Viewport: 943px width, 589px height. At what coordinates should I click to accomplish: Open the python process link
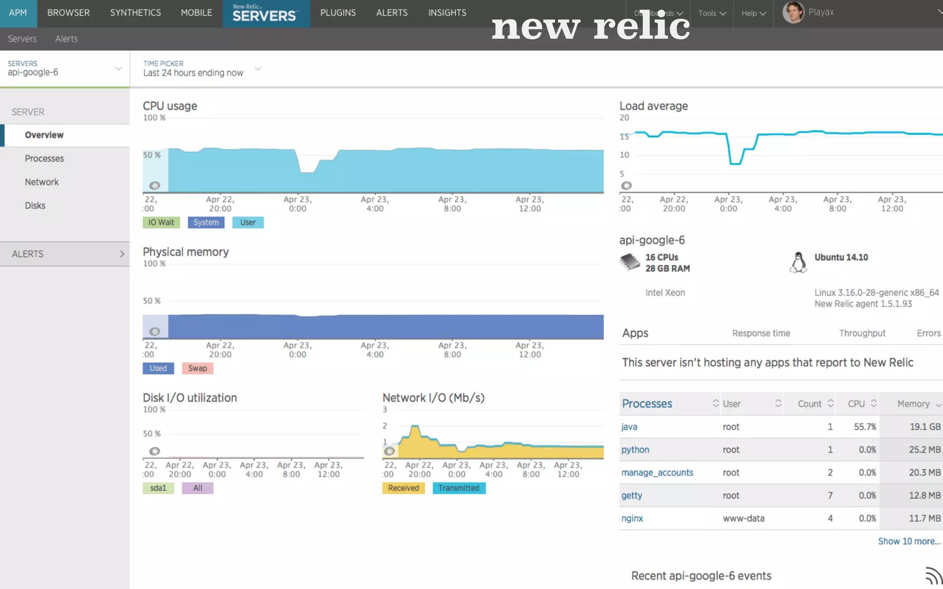pos(635,450)
